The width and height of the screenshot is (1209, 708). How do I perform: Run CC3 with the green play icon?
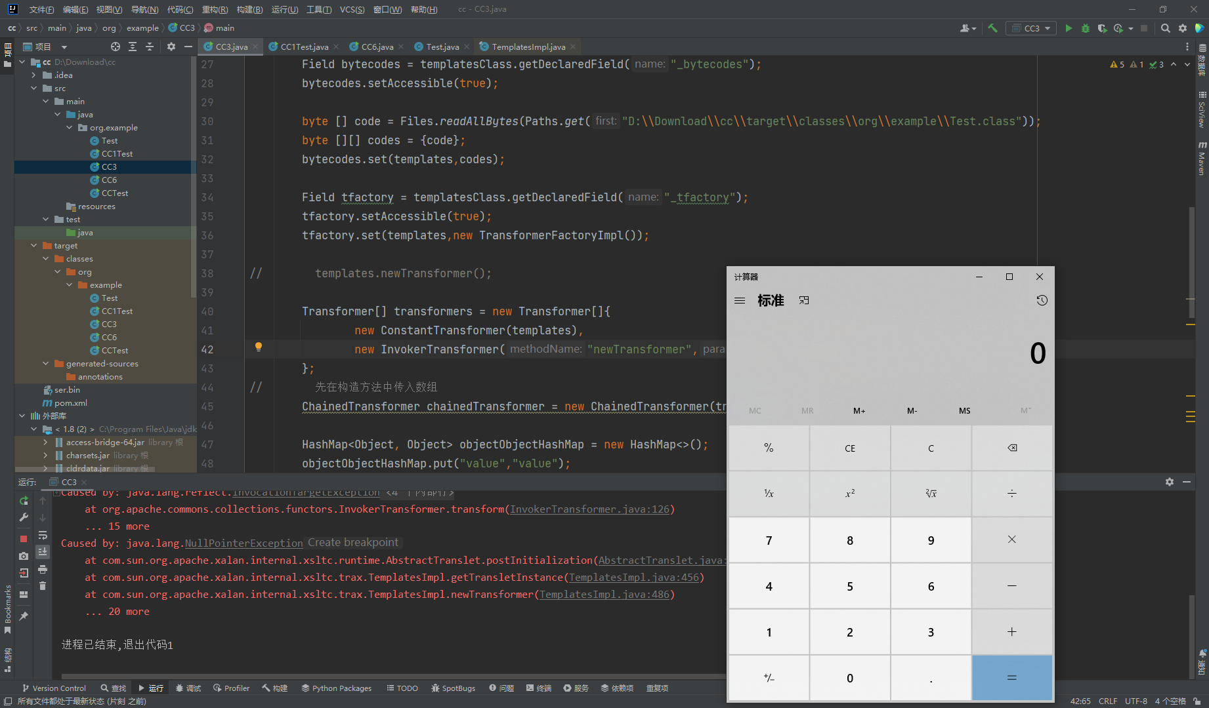[x=1069, y=28]
